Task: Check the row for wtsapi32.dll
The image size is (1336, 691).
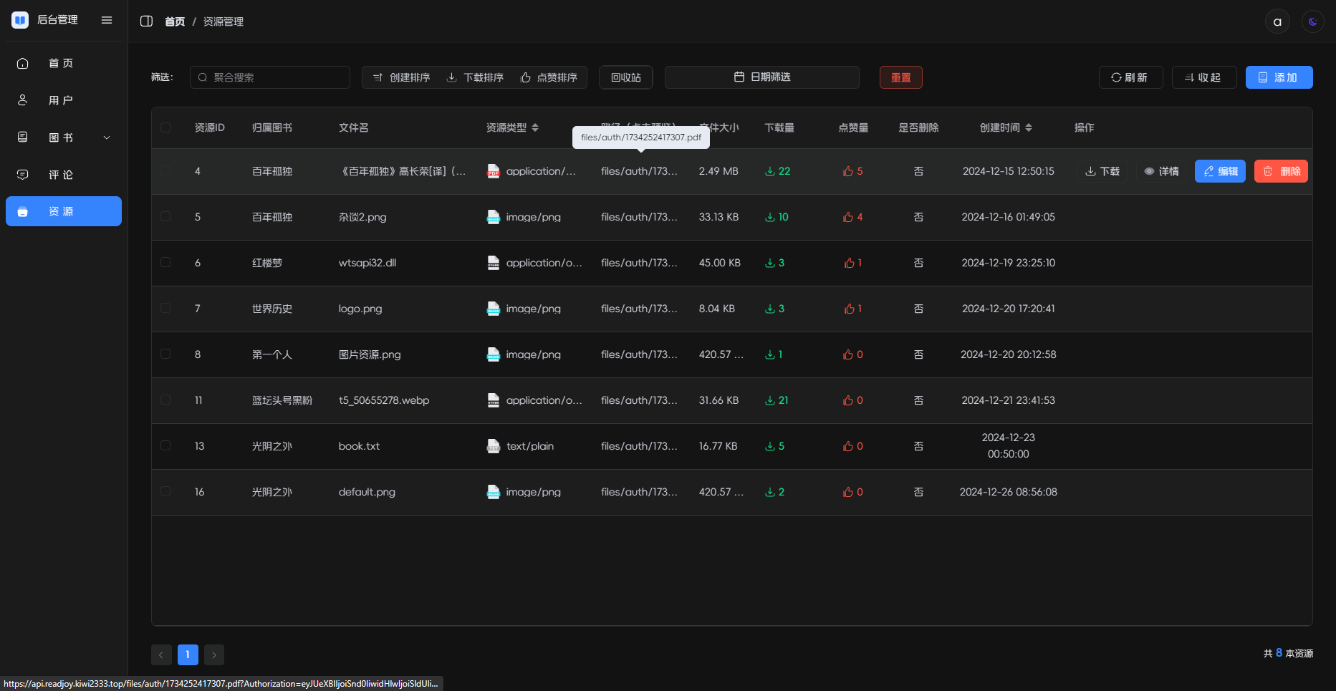Action: 165,262
